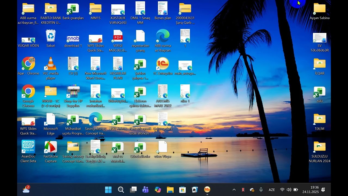This screenshot has height=196, width=348.
Task: Select the HESABLAR PLANI document
Action: point(118,68)
